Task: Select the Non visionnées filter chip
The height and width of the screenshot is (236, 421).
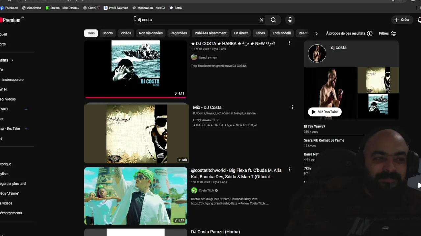Action: tap(151, 33)
